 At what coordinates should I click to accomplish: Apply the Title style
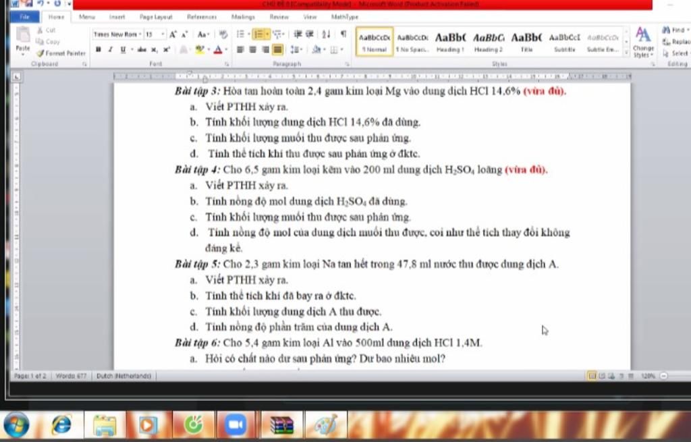pyautogui.click(x=526, y=43)
